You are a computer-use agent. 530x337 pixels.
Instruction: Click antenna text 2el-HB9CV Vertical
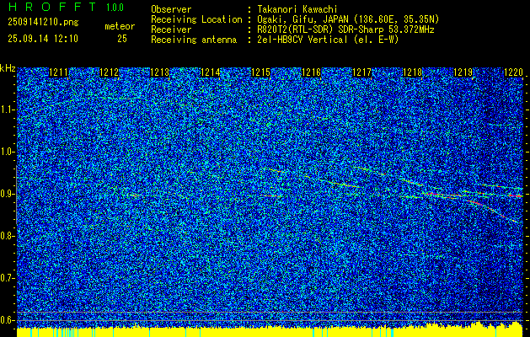pyautogui.click(x=302, y=40)
